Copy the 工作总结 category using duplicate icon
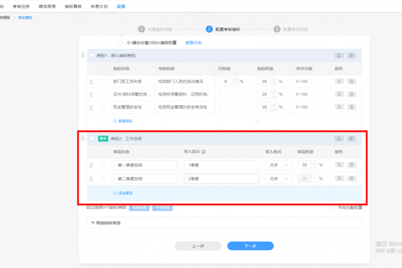This screenshot has height=268, width=402. coord(339,139)
